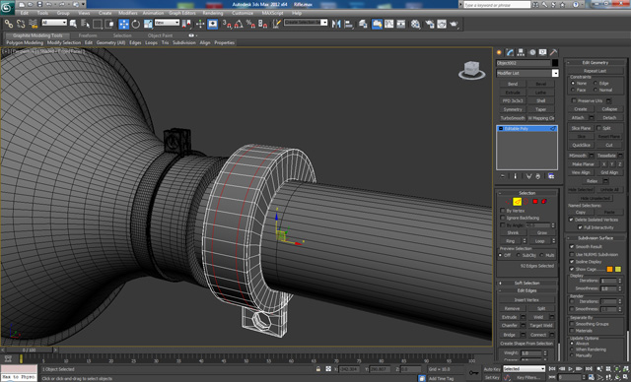Select the Edge constraint radio button
This screenshot has width=631, height=382.
click(596, 83)
